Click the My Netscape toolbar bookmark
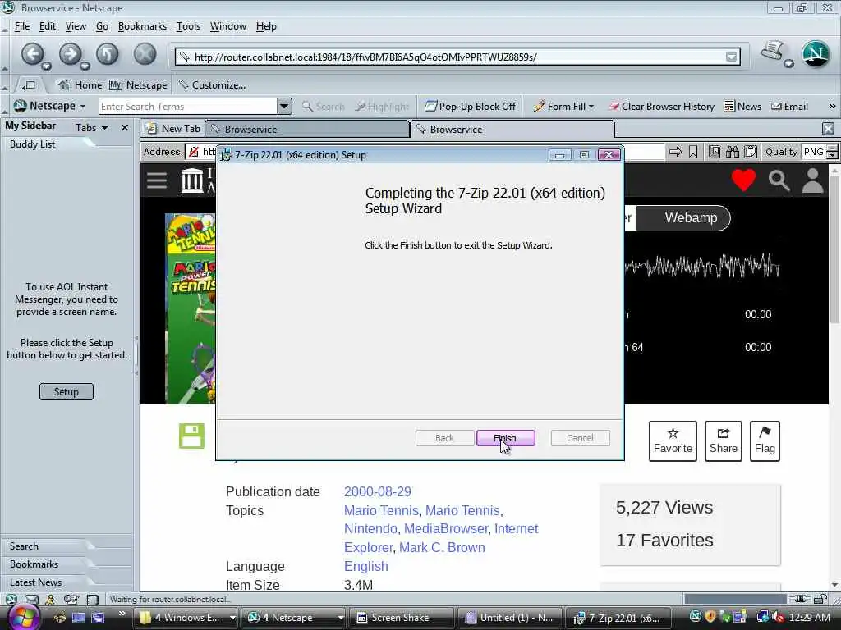 [x=138, y=85]
